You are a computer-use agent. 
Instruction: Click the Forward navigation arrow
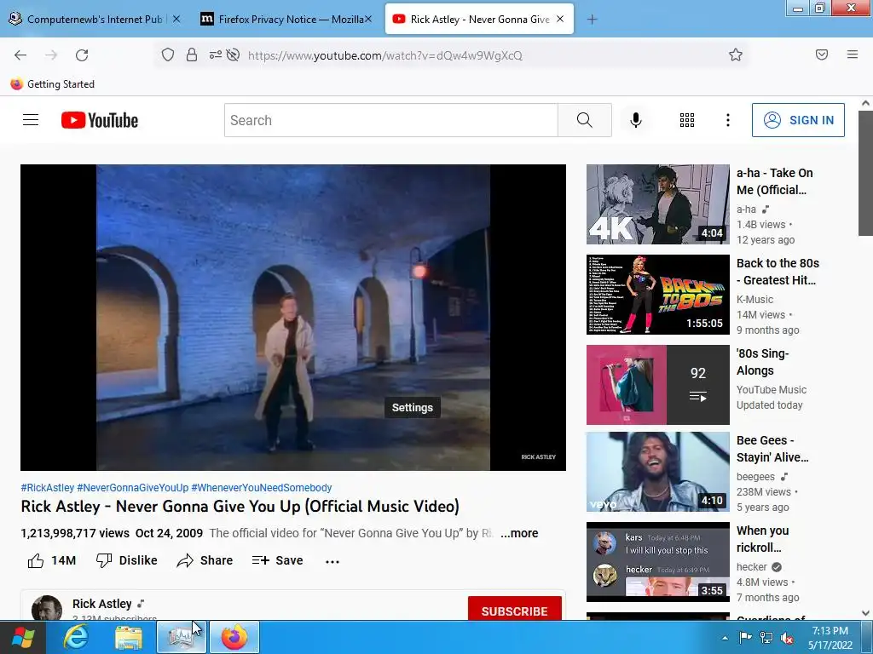click(x=51, y=55)
